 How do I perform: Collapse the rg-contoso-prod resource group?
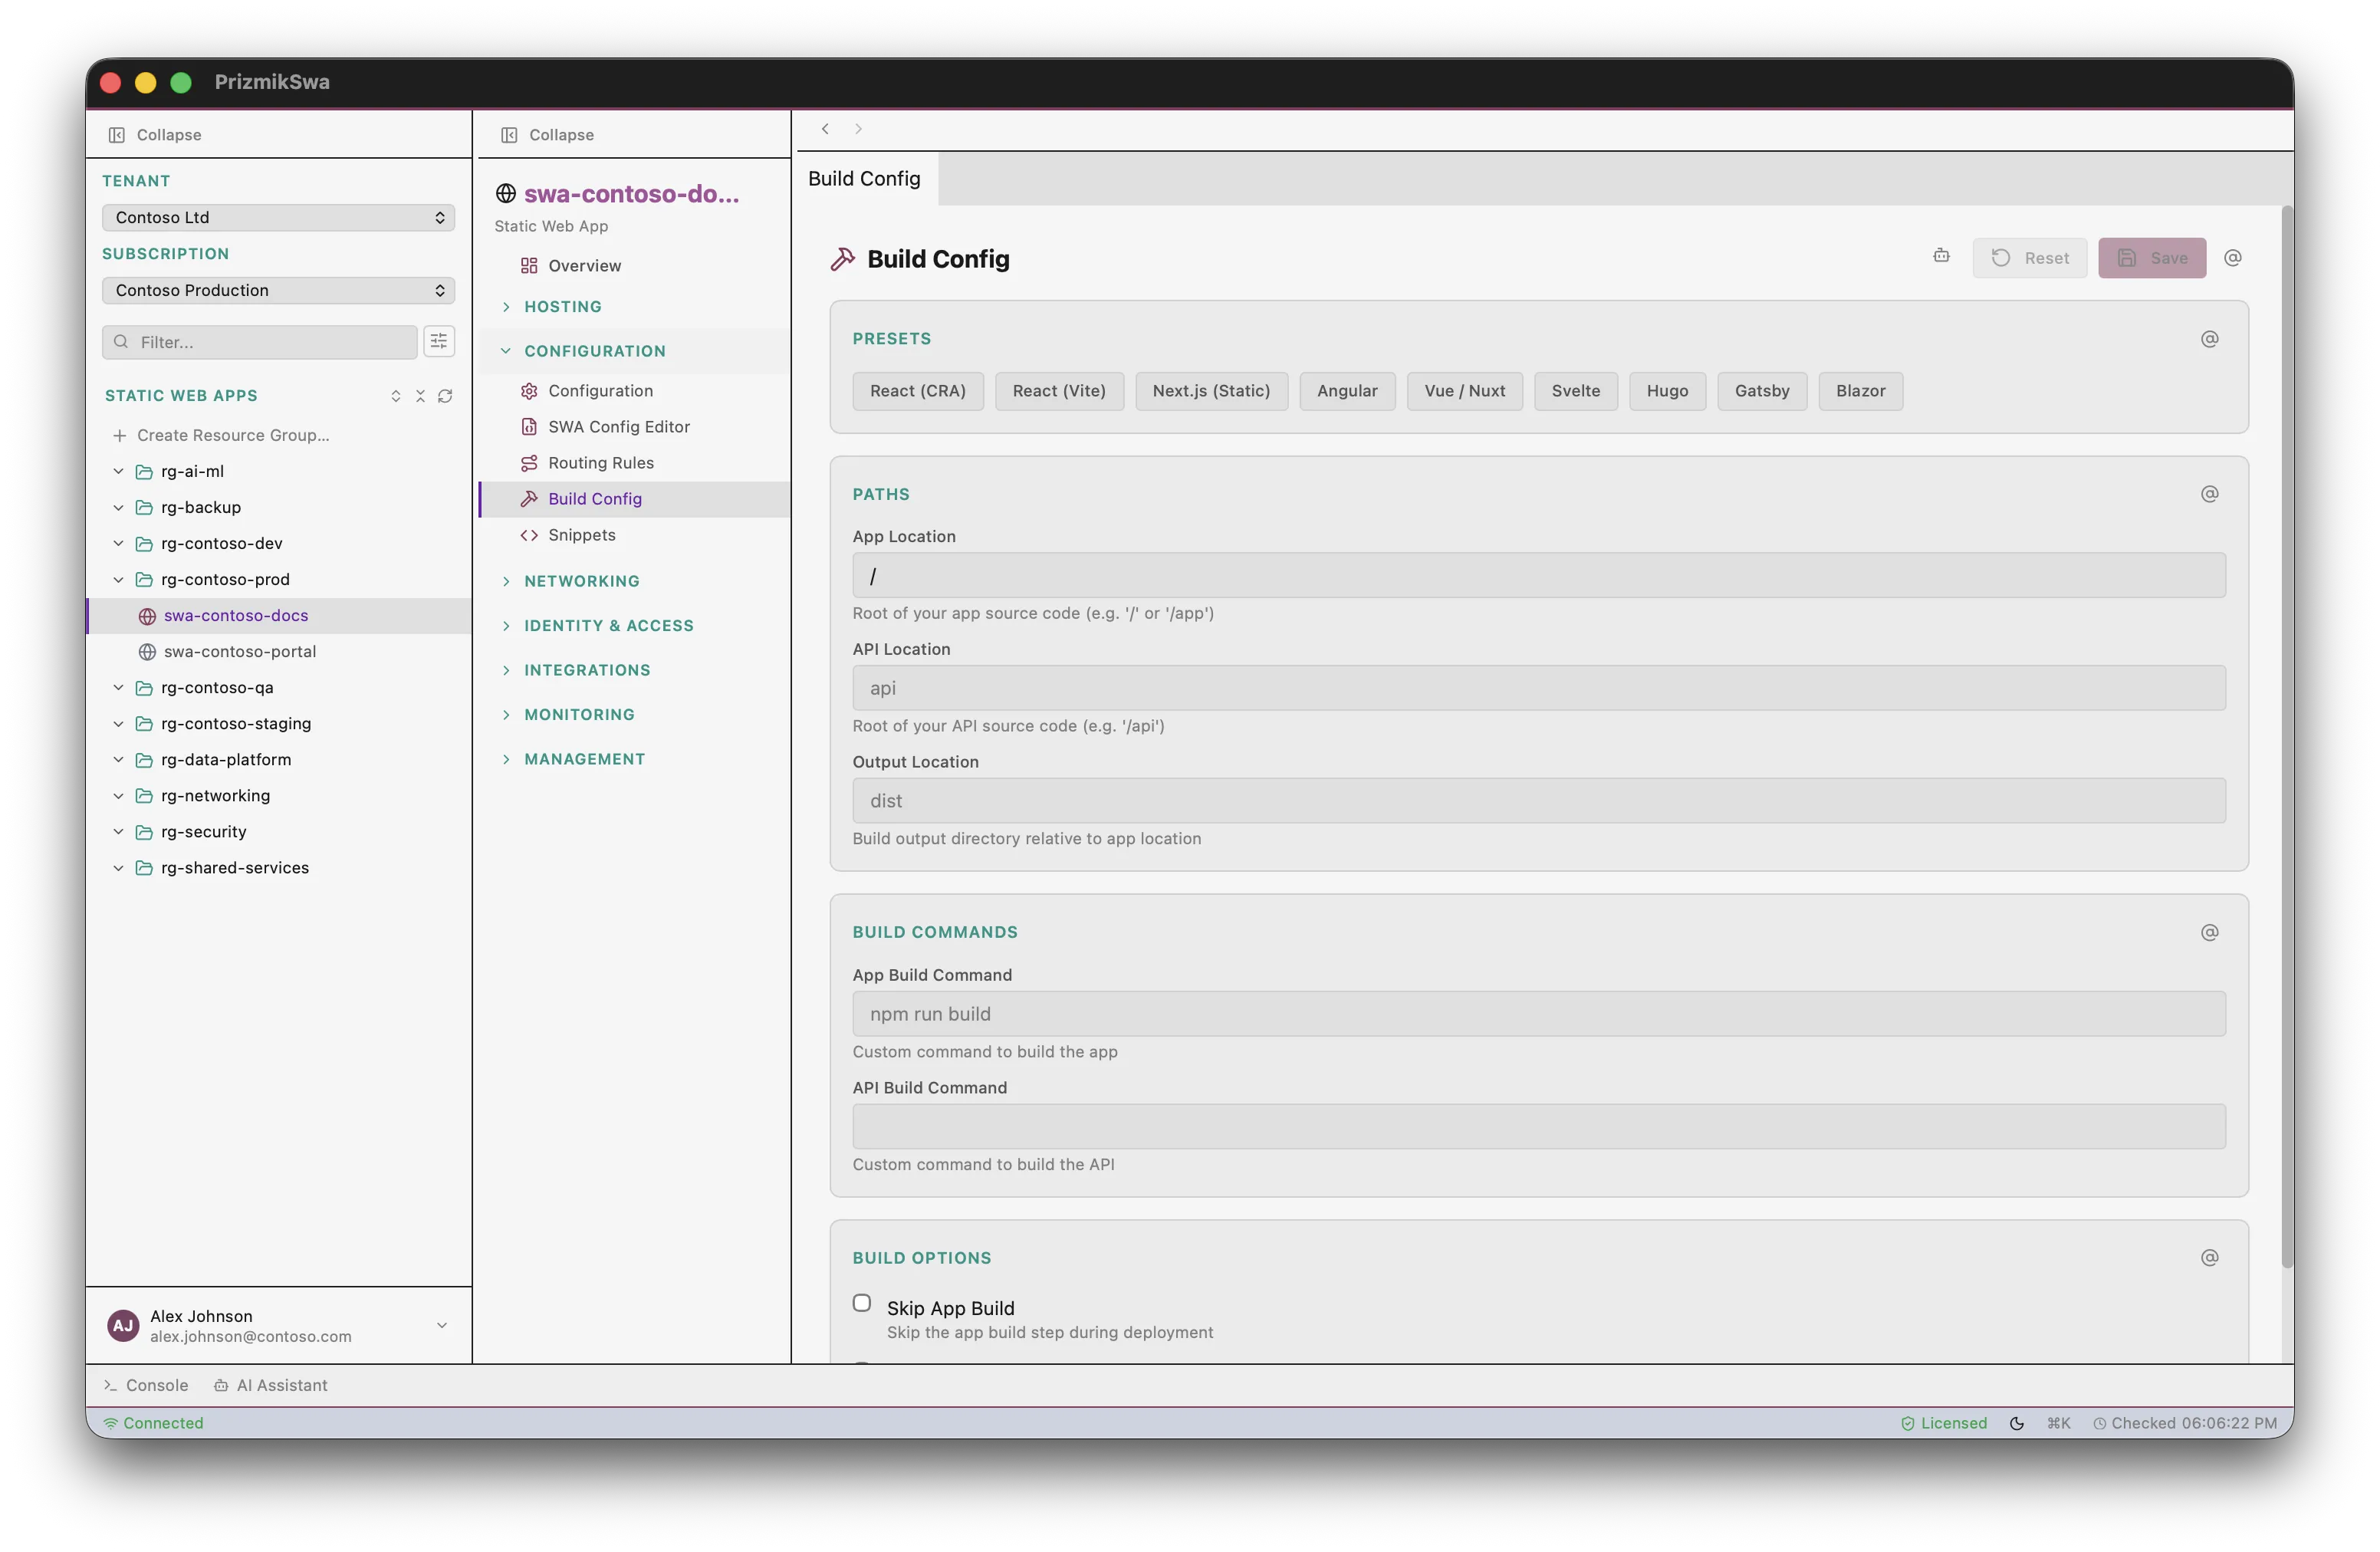[x=118, y=579]
